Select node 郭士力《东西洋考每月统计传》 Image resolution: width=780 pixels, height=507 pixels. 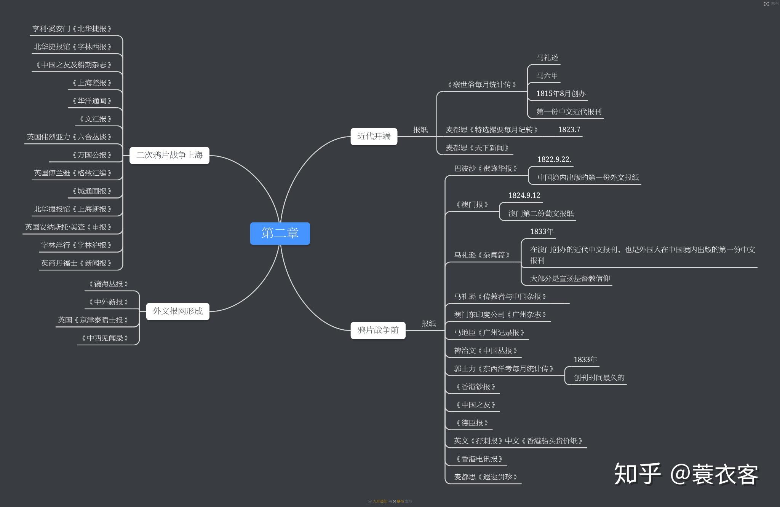coord(505,369)
